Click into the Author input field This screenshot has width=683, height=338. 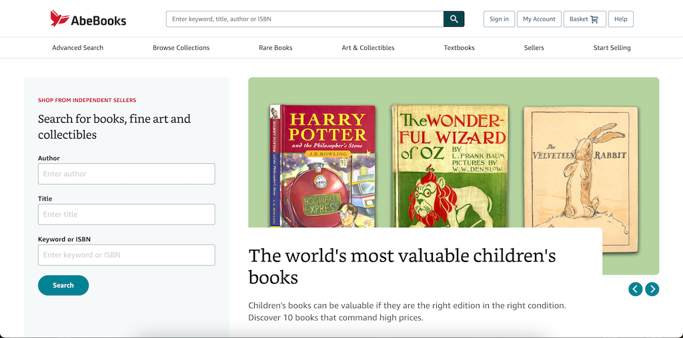click(x=126, y=174)
